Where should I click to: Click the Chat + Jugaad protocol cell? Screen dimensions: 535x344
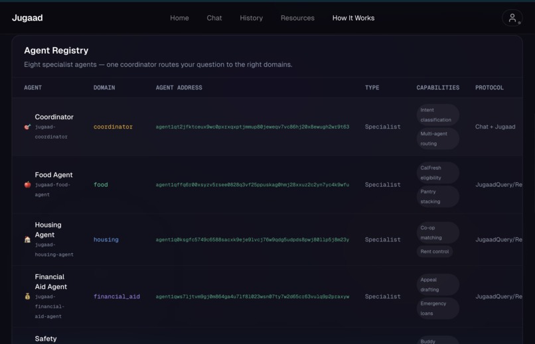pos(495,127)
